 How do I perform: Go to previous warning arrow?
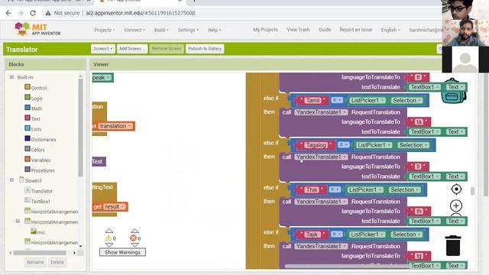pyautogui.click(x=108, y=231)
